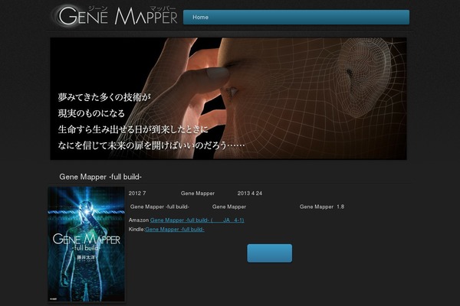
Task: Select the date text 2013 4 24
Action: coord(250,194)
